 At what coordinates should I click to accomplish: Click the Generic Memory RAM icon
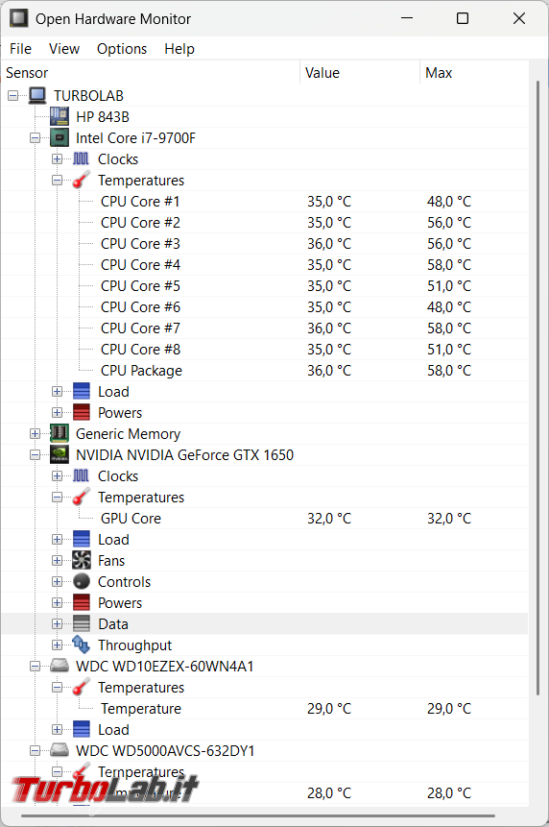[x=60, y=433]
